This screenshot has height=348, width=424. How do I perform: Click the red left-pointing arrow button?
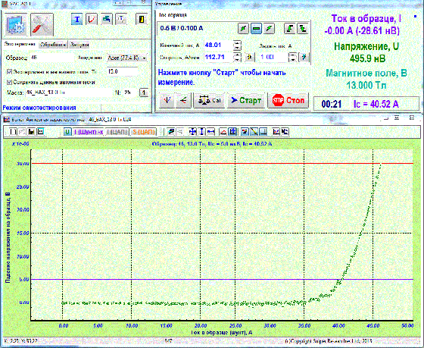click(x=183, y=101)
